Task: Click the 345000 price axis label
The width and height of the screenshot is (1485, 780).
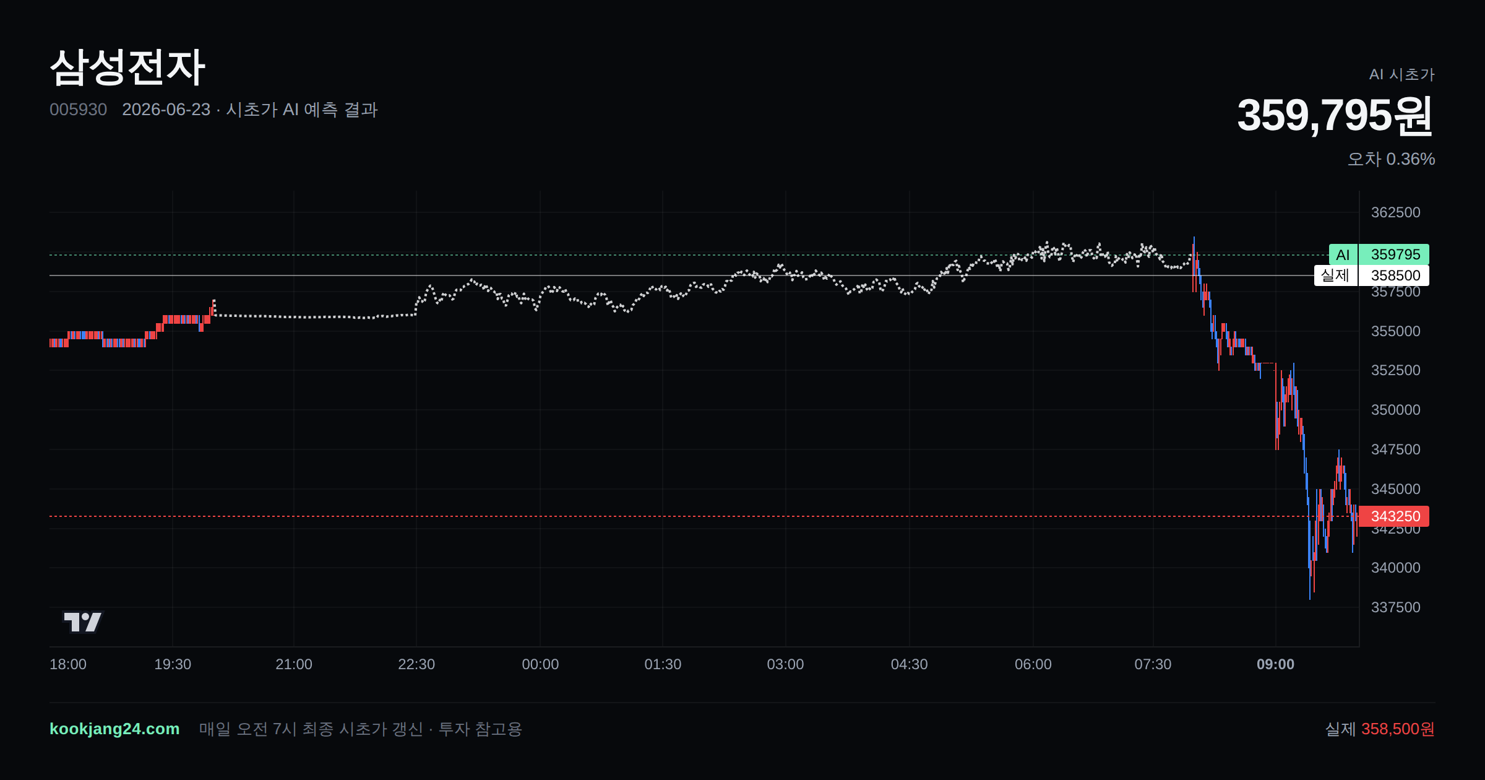Action: pyautogui.click(x=1395, y=489)
